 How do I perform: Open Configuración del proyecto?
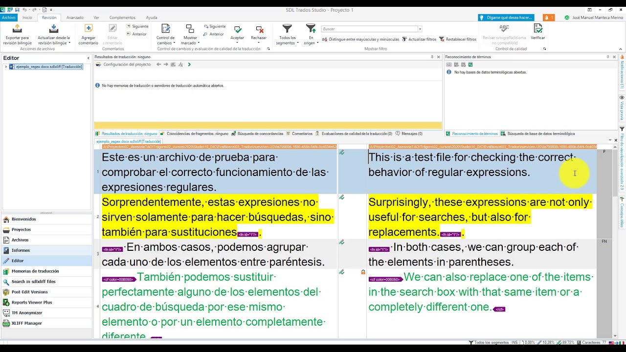click(x=123, y=65)
